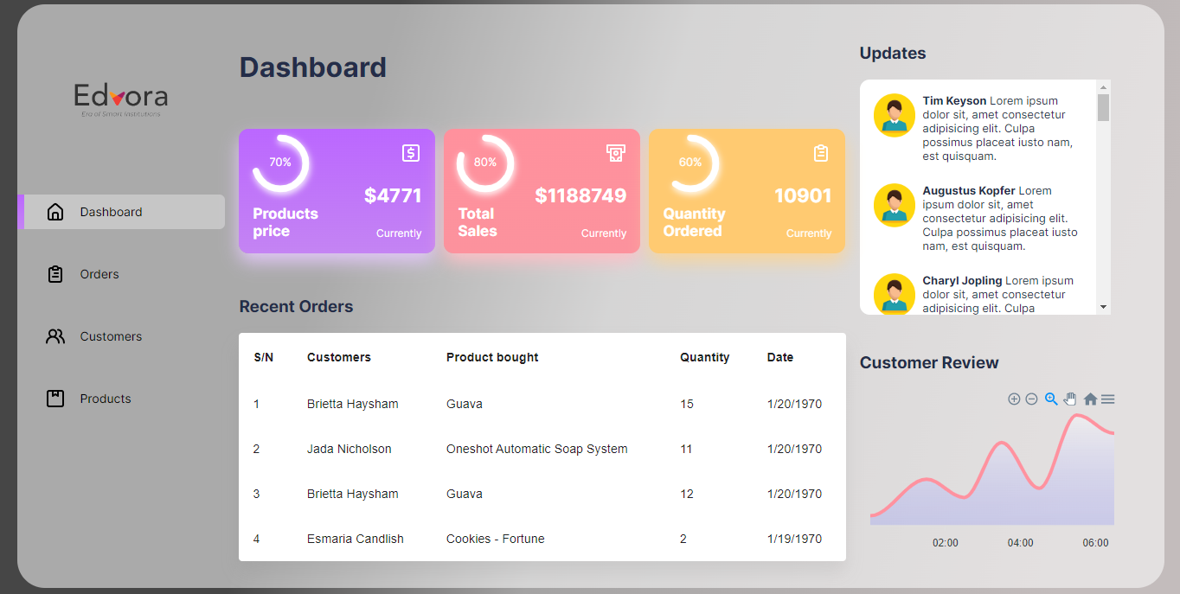This screenshot has height=594, width=1180.
Task: Click the 70% progress ring
Action: [280, 163]
